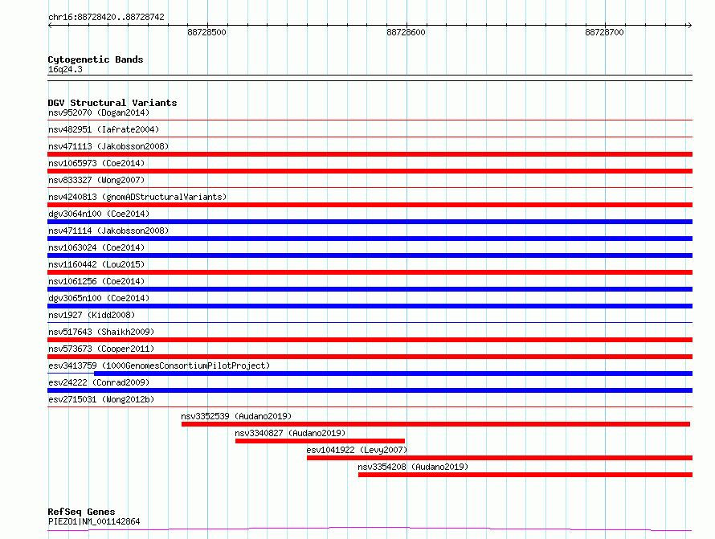Image resolution: width=715 pixels, height=539 pixels.
Task: Select the blue bar under esv24222 (Conrad2009)
Action: pos(370,390)
